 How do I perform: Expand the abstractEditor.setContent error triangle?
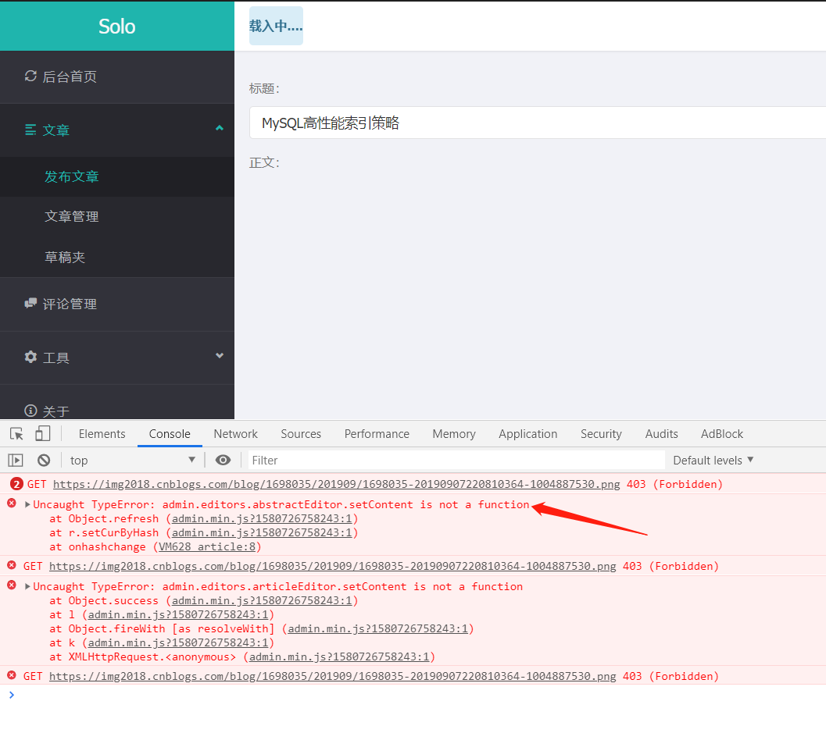[27, 504]
